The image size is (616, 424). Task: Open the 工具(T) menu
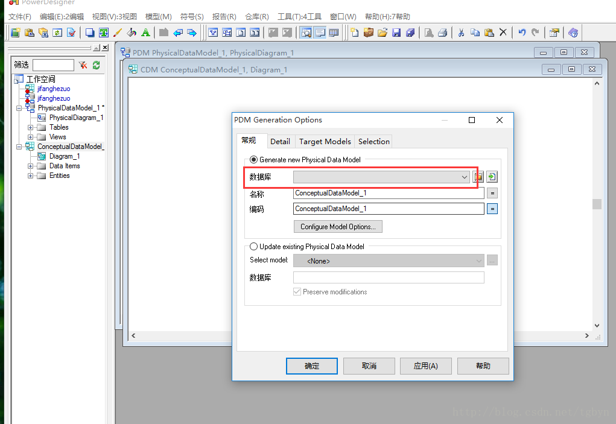(x=299, y=16)
